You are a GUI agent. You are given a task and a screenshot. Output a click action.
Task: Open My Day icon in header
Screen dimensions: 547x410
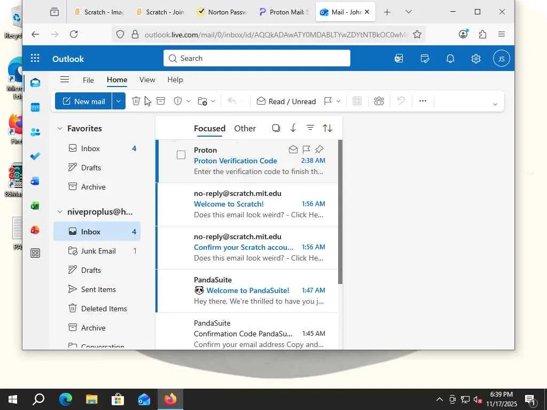[425, 58]
